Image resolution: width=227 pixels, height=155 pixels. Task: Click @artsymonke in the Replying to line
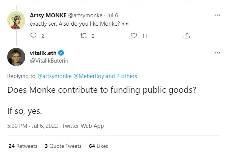[x=53, y=76]
